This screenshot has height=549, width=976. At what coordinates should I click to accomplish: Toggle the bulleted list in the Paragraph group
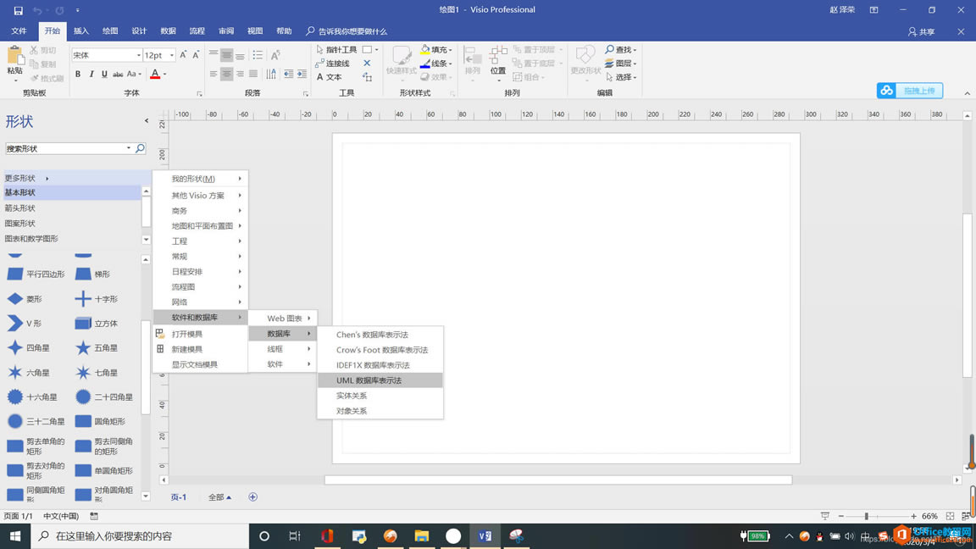click(x=258, y=57)
